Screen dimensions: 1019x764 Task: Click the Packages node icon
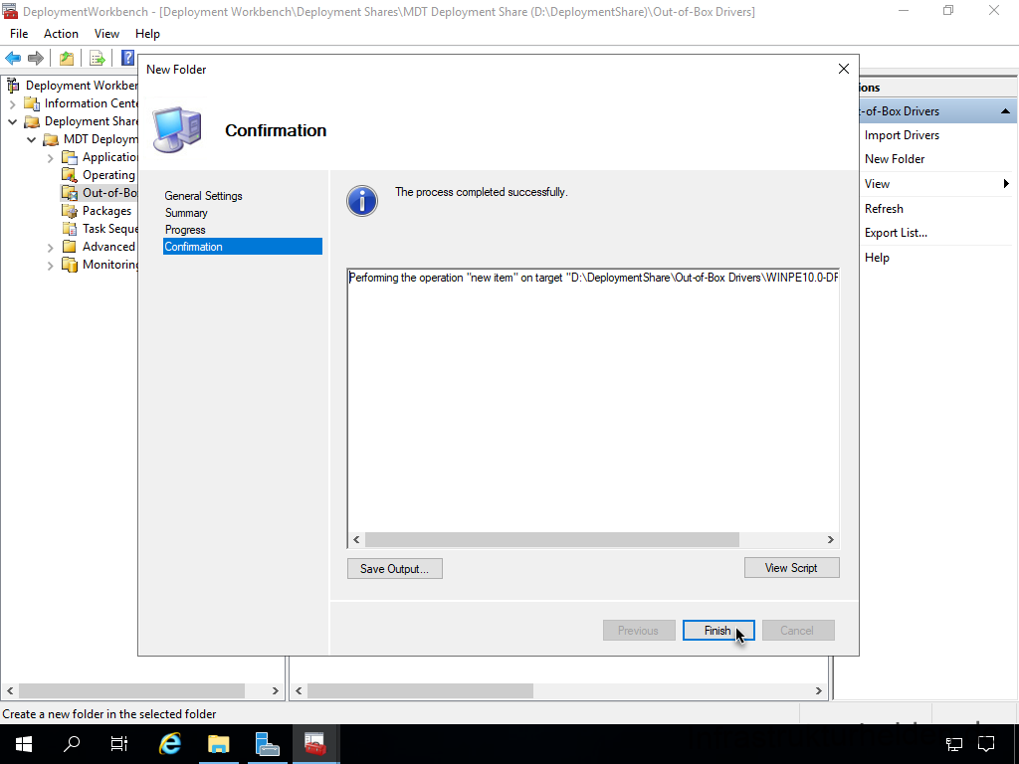[x=70, y=211]
